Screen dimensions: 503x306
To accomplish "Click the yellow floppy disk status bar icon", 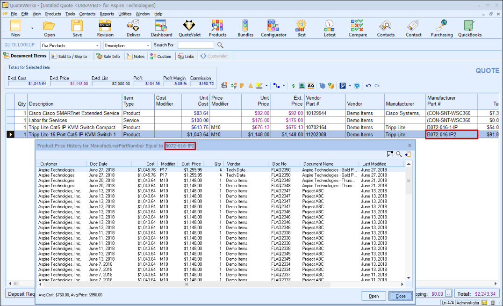I will point(484,302).
